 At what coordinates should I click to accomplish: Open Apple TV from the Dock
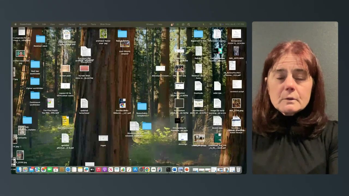pyautogui.click(x=92, y=170)
